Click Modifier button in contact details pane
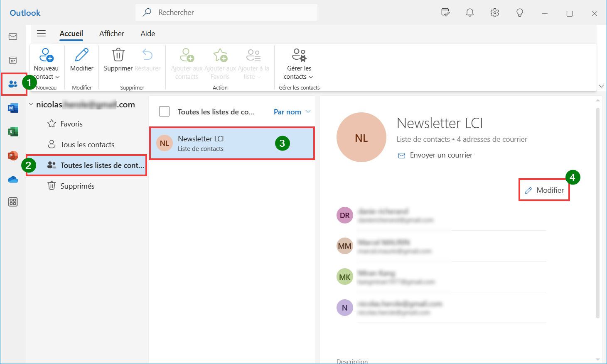The width and height of the screenshot is (607, 364). [x=544, y=190]
